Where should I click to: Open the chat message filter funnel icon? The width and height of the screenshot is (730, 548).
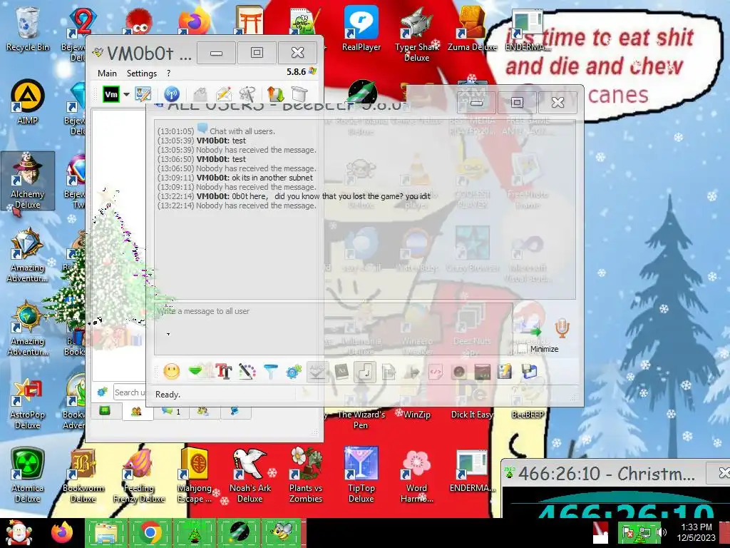click(270, 371)
